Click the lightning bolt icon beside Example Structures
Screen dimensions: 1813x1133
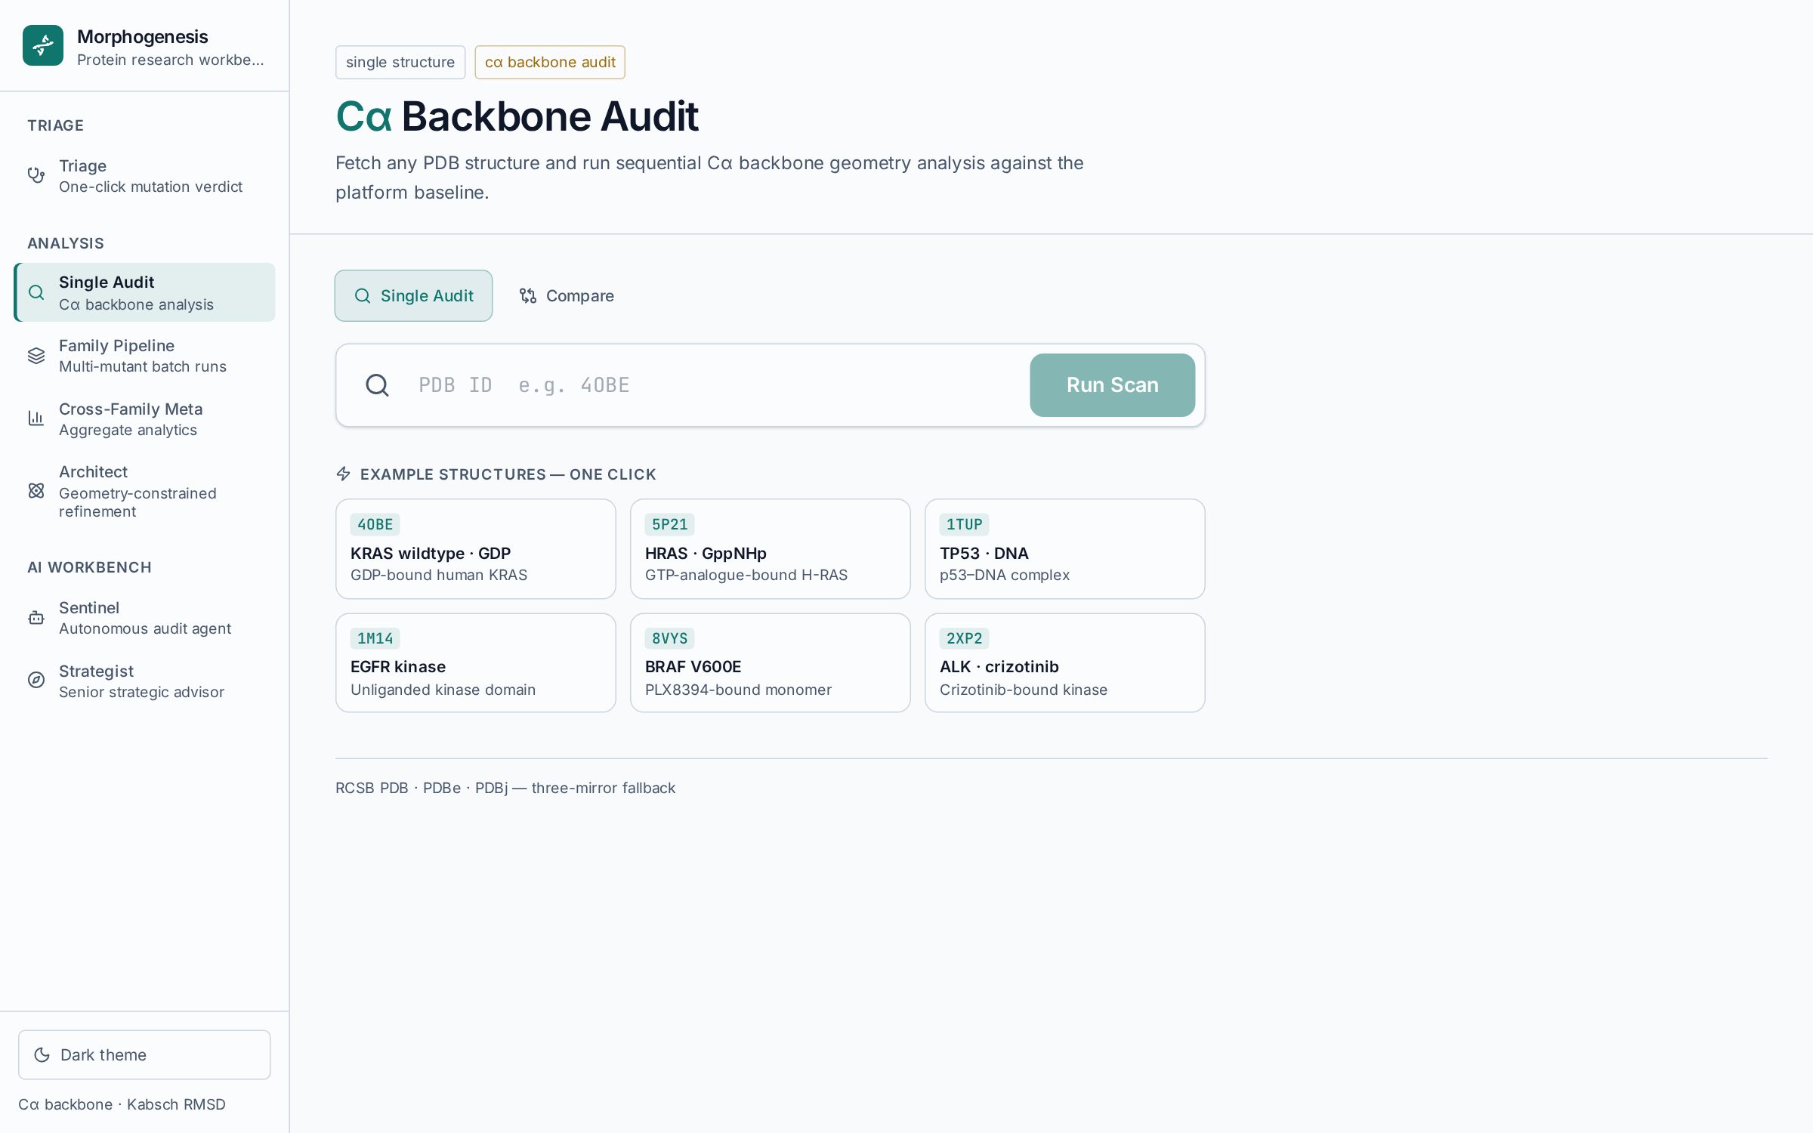pyautogui.click(x=343, y=474)
